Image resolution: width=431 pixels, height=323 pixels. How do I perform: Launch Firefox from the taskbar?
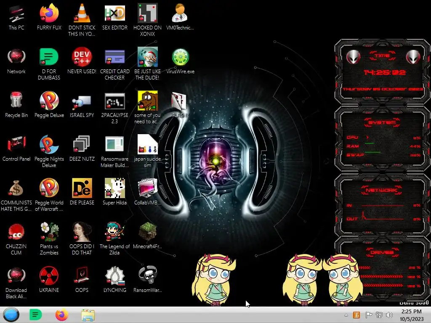tap(61, 315)
